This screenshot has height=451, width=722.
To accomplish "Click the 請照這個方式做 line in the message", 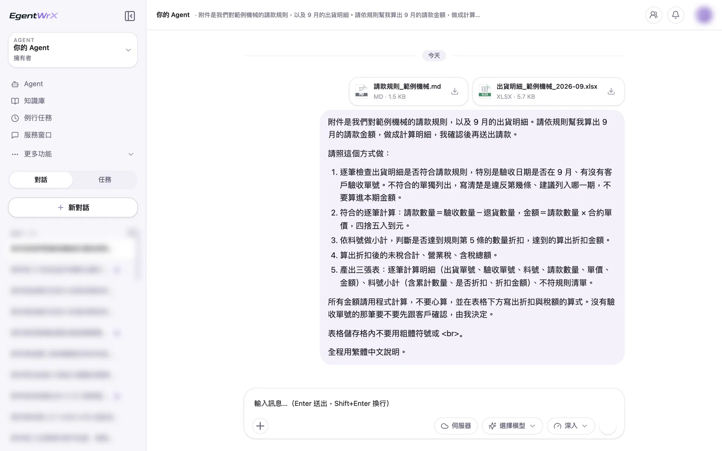I will tap(359, 154).
